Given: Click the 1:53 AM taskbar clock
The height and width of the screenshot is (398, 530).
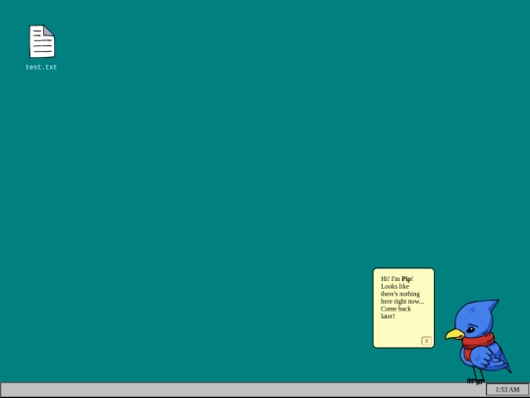Looking at the screenshot, I should pos(507,389).
